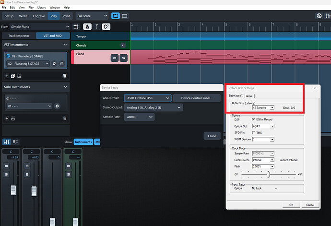Collapse the MIDI Instruments section

point(65,87)
